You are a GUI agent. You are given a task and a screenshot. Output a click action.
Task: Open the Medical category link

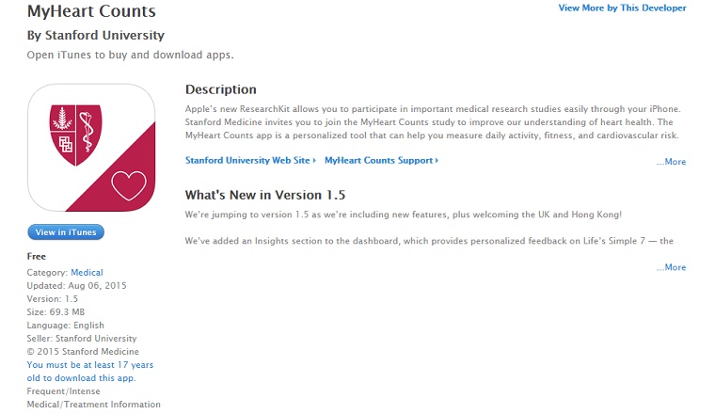(x=87, y=273)
